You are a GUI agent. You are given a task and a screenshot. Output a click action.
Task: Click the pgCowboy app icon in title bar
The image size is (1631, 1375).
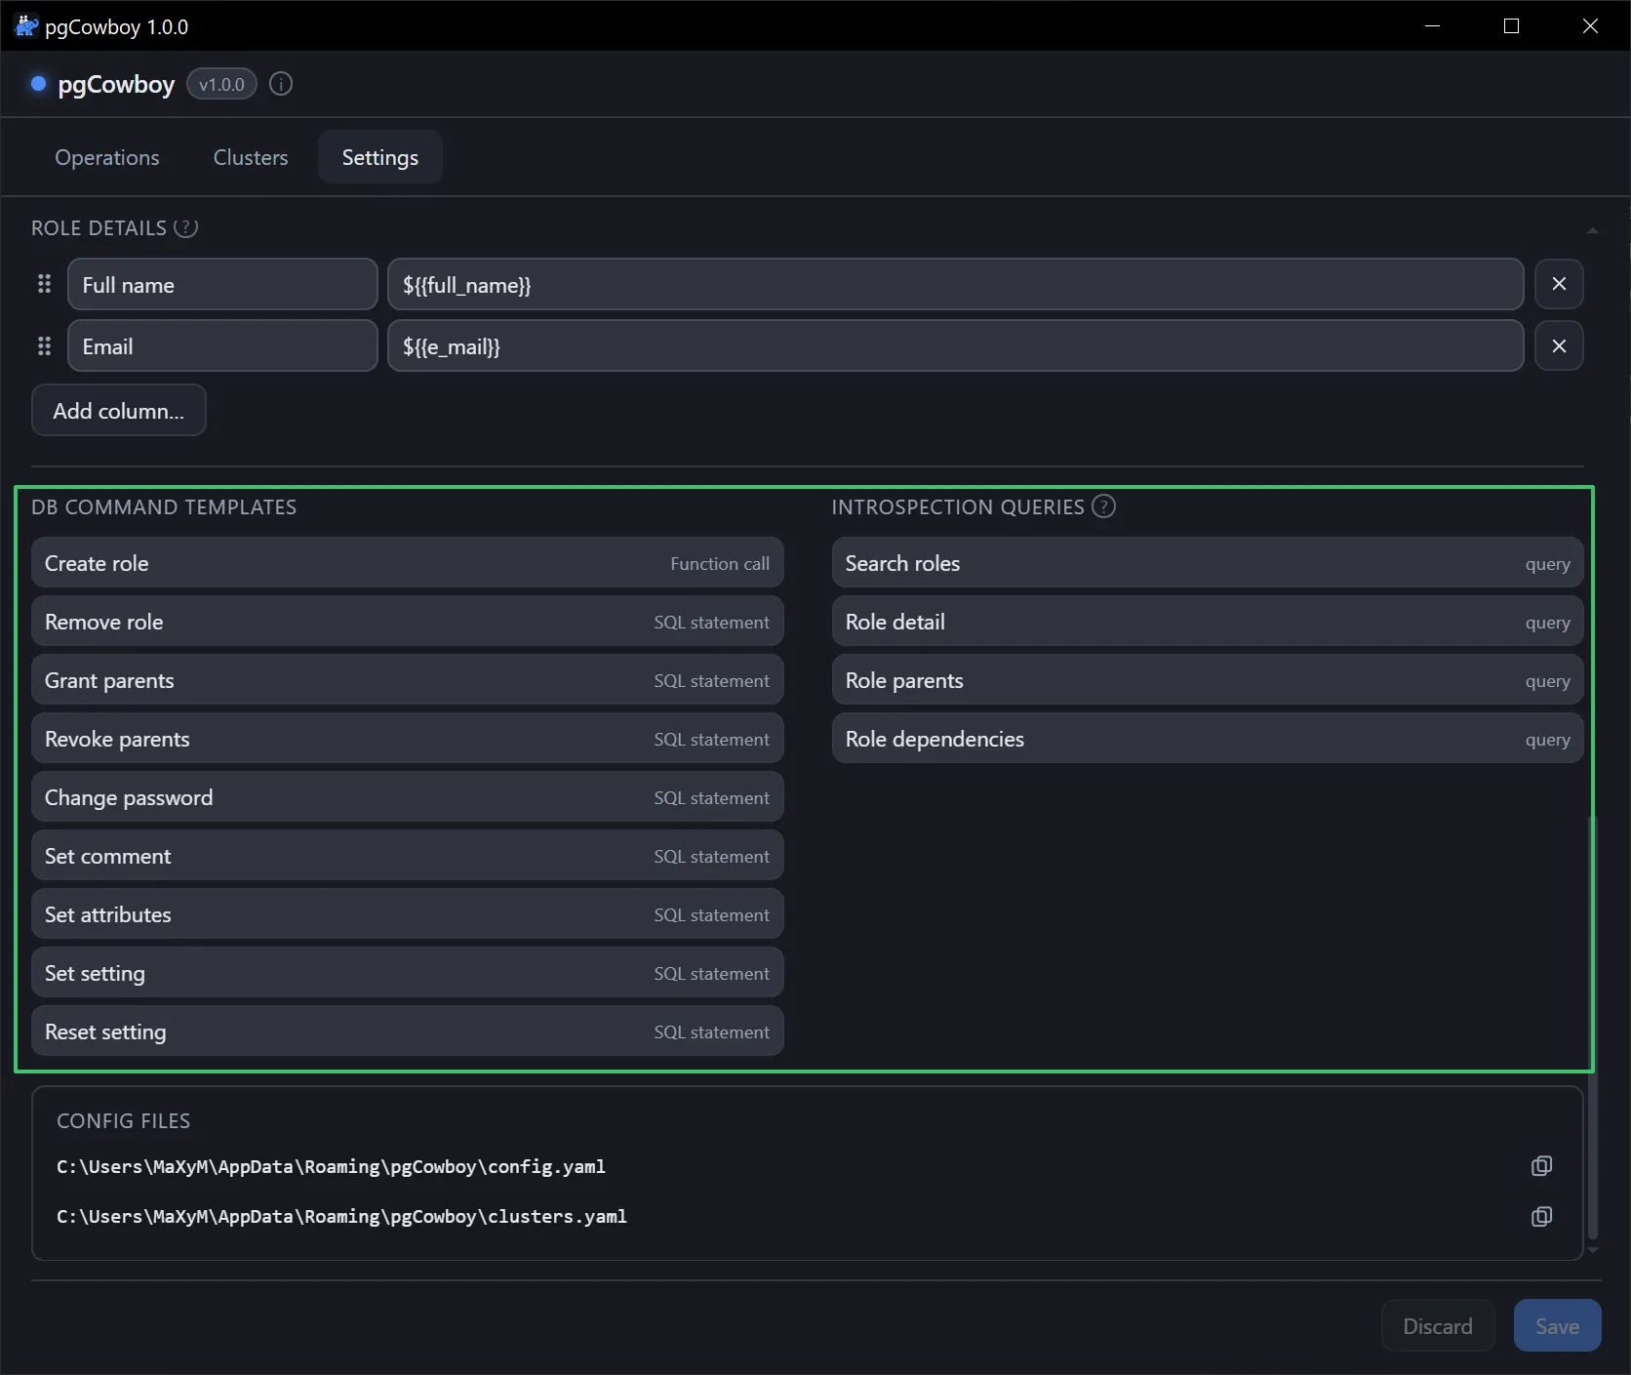[x=26, y=26]
